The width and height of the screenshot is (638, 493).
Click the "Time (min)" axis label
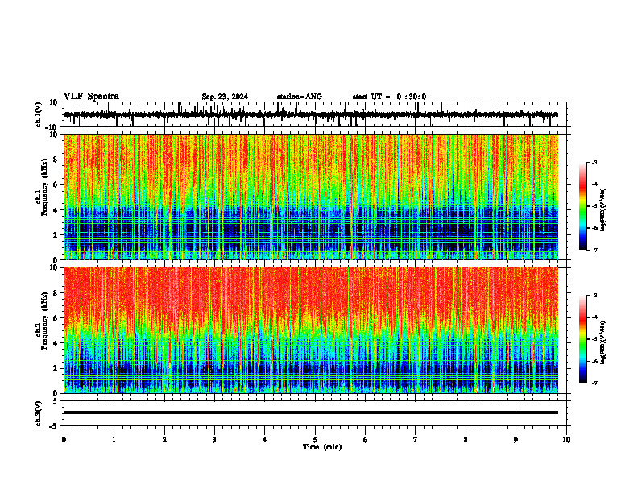point(322,447)
